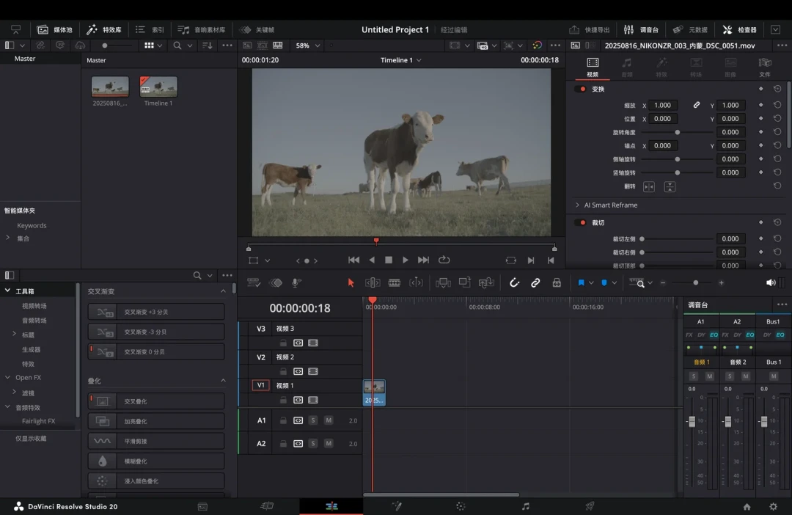Flip clip horizontally in Inspector
The width and height of the screenshot is (792, 515).
[649, 187]
